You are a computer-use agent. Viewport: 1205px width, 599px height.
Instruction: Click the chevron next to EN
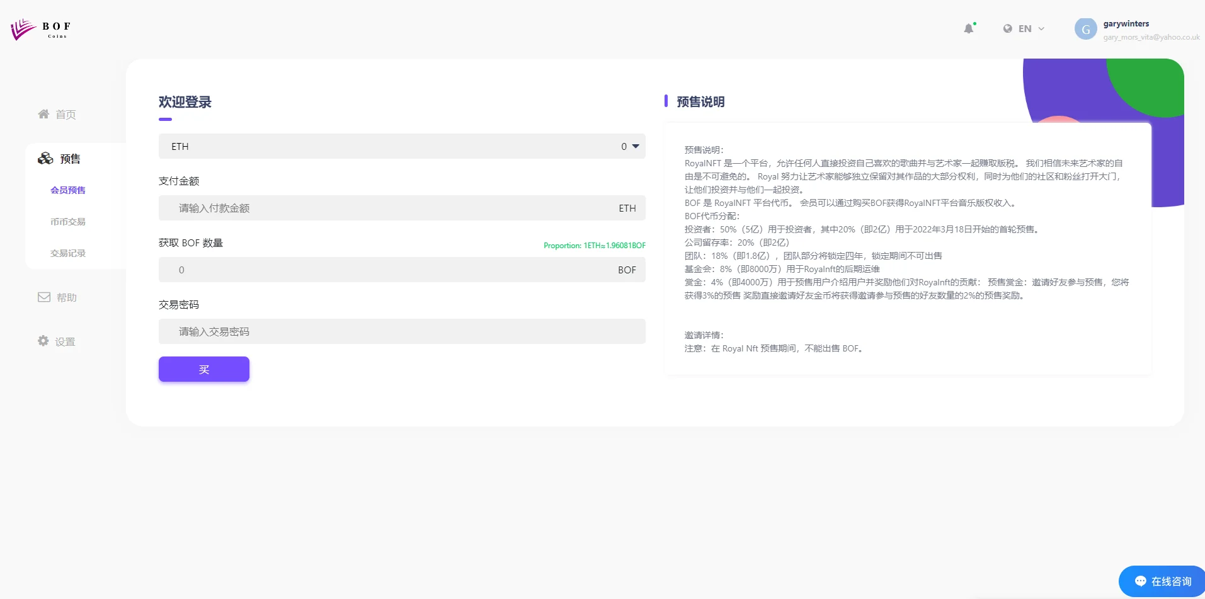(1041, 29)
